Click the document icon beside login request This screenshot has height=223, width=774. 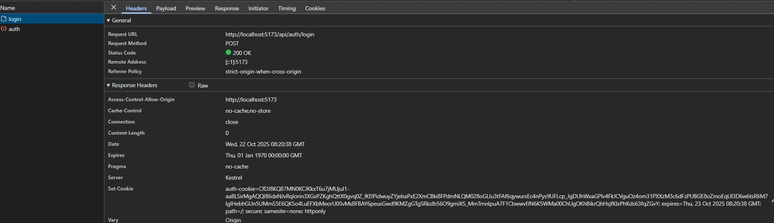(4, 19)
